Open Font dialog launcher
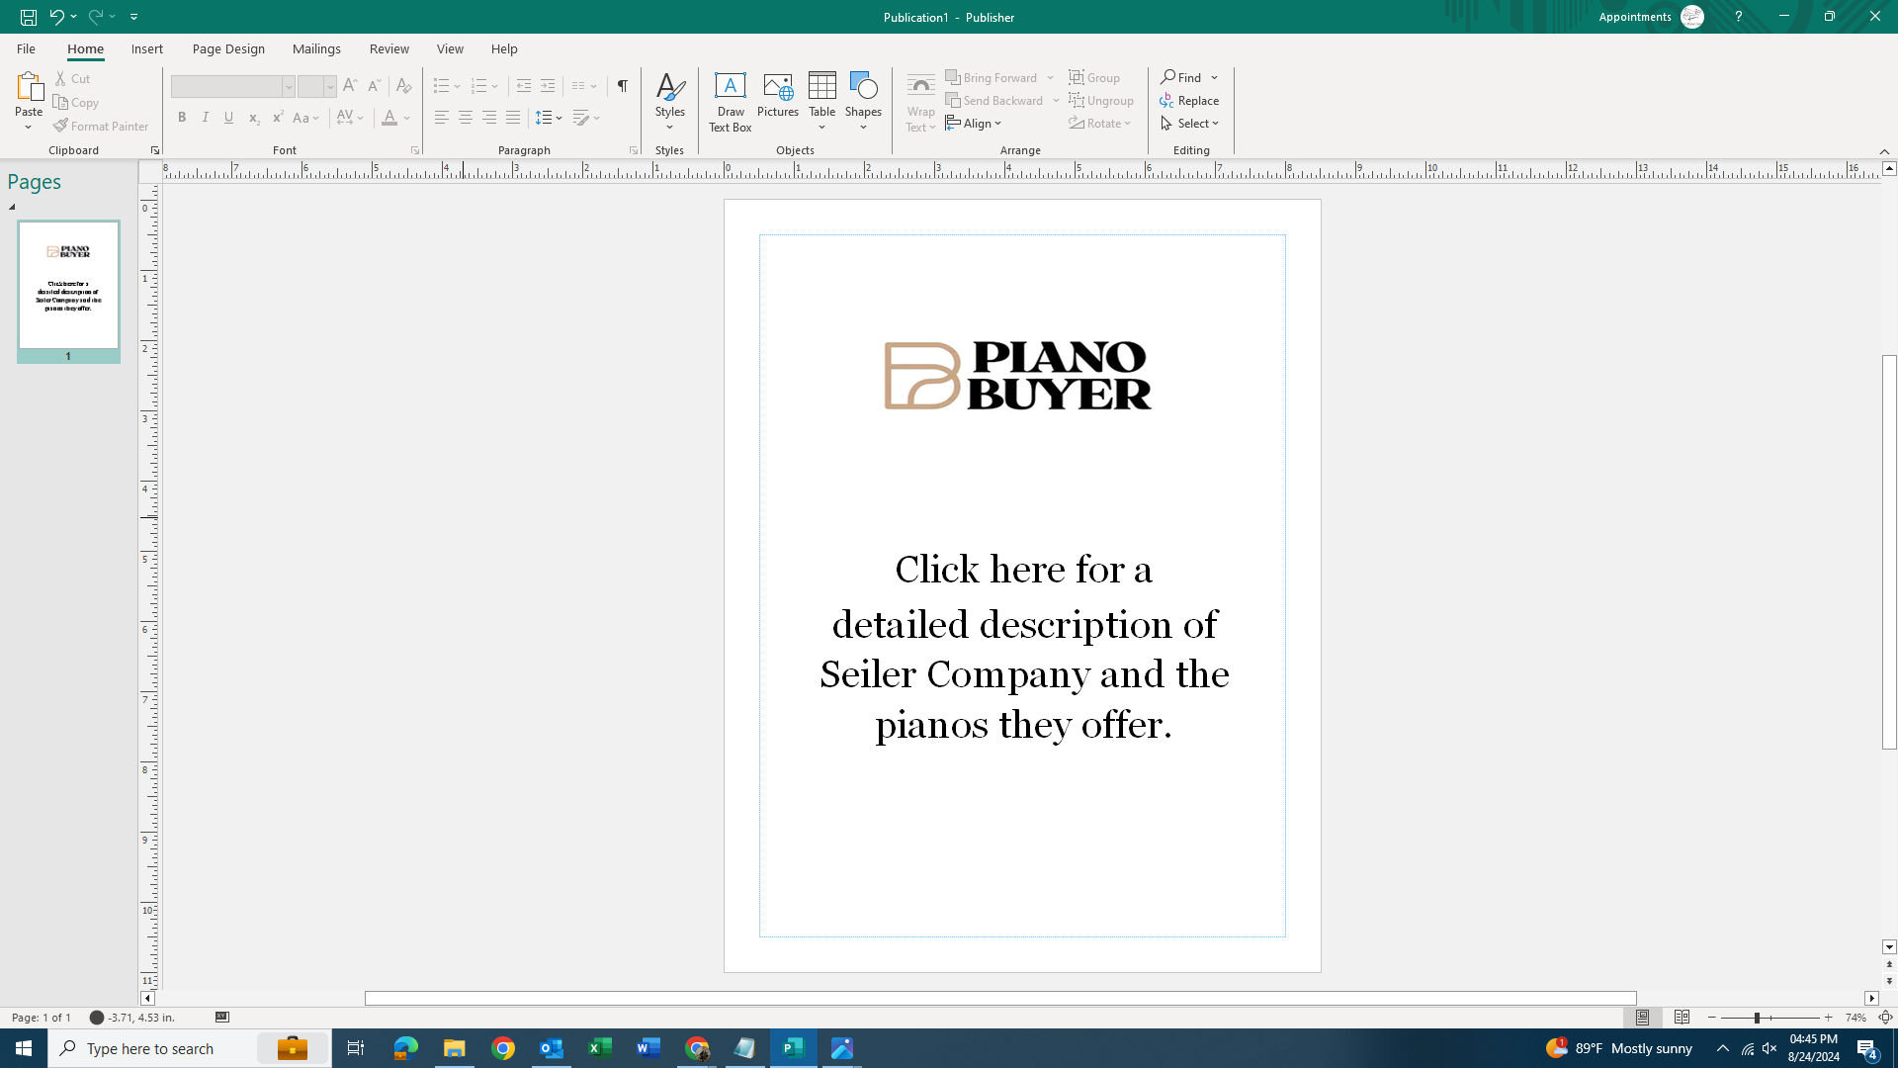The image size is (1898, 1068). click(x=415, y=150)
